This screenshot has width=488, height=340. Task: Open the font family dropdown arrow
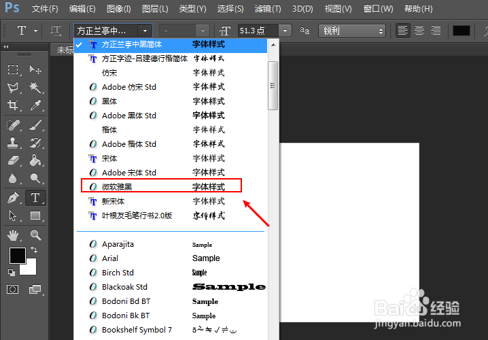pos(145,31)
